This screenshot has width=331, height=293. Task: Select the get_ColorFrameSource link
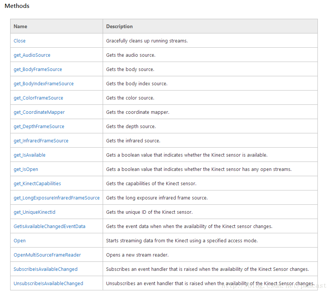[38, 98]
